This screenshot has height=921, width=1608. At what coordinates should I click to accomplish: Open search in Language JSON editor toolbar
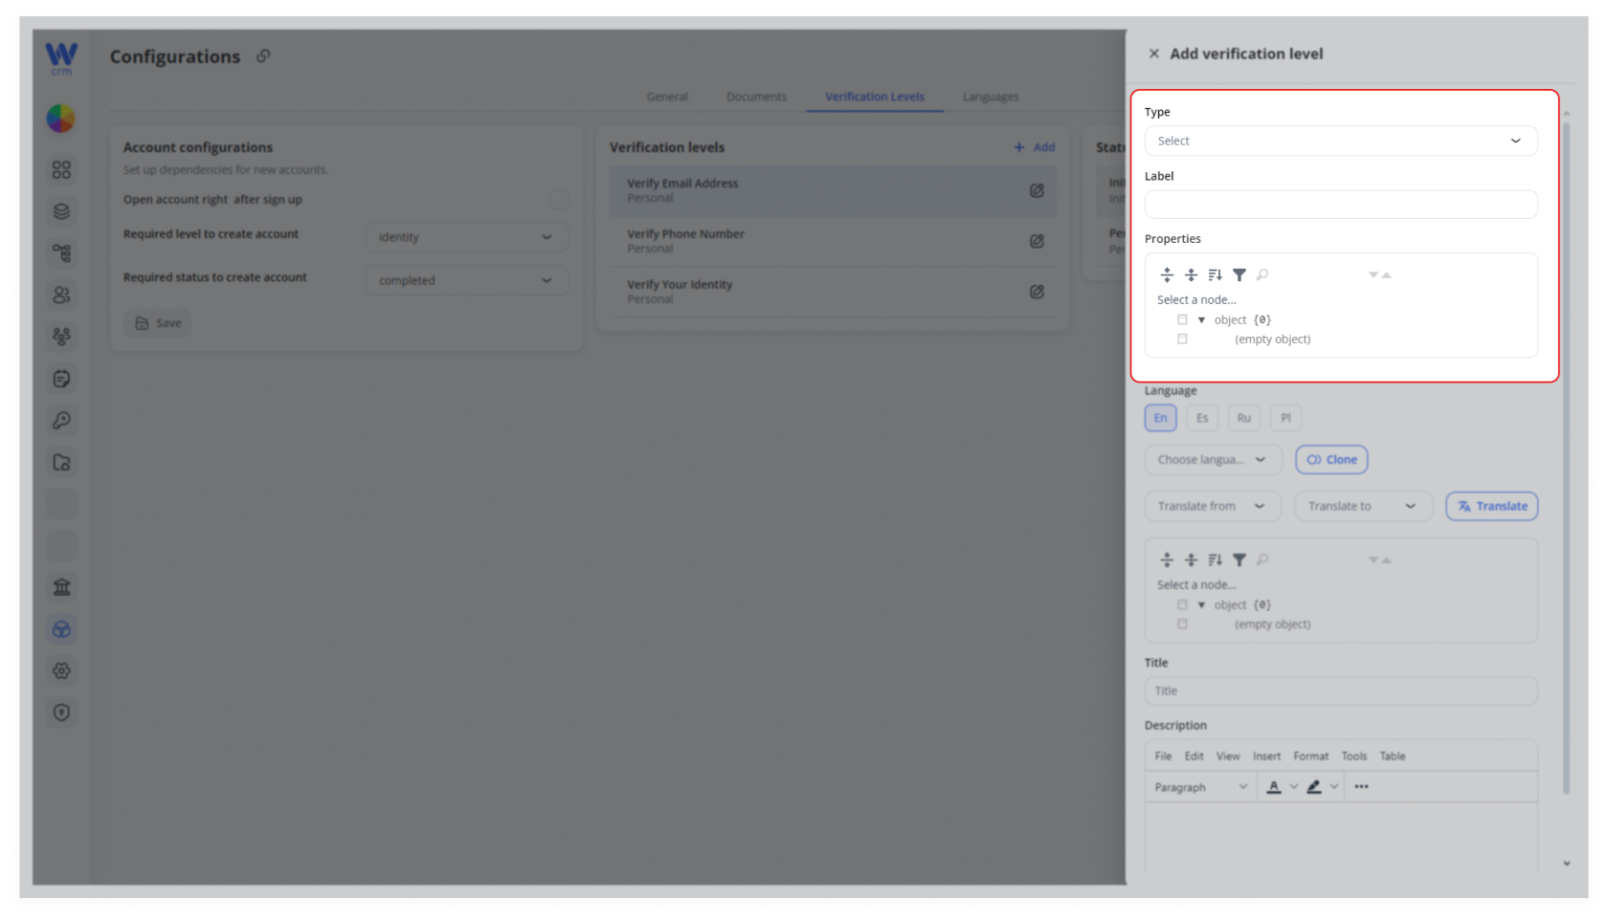coord(1262,559)
